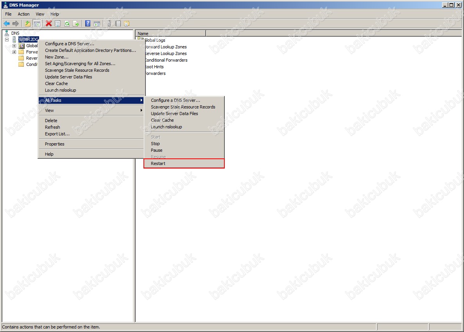Click the green Refresh toolbar icon
The width and height of the screenshot is (464, 332).
[67, 24]
